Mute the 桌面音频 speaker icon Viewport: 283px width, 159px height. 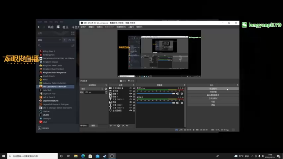click(x=178, y=103)
